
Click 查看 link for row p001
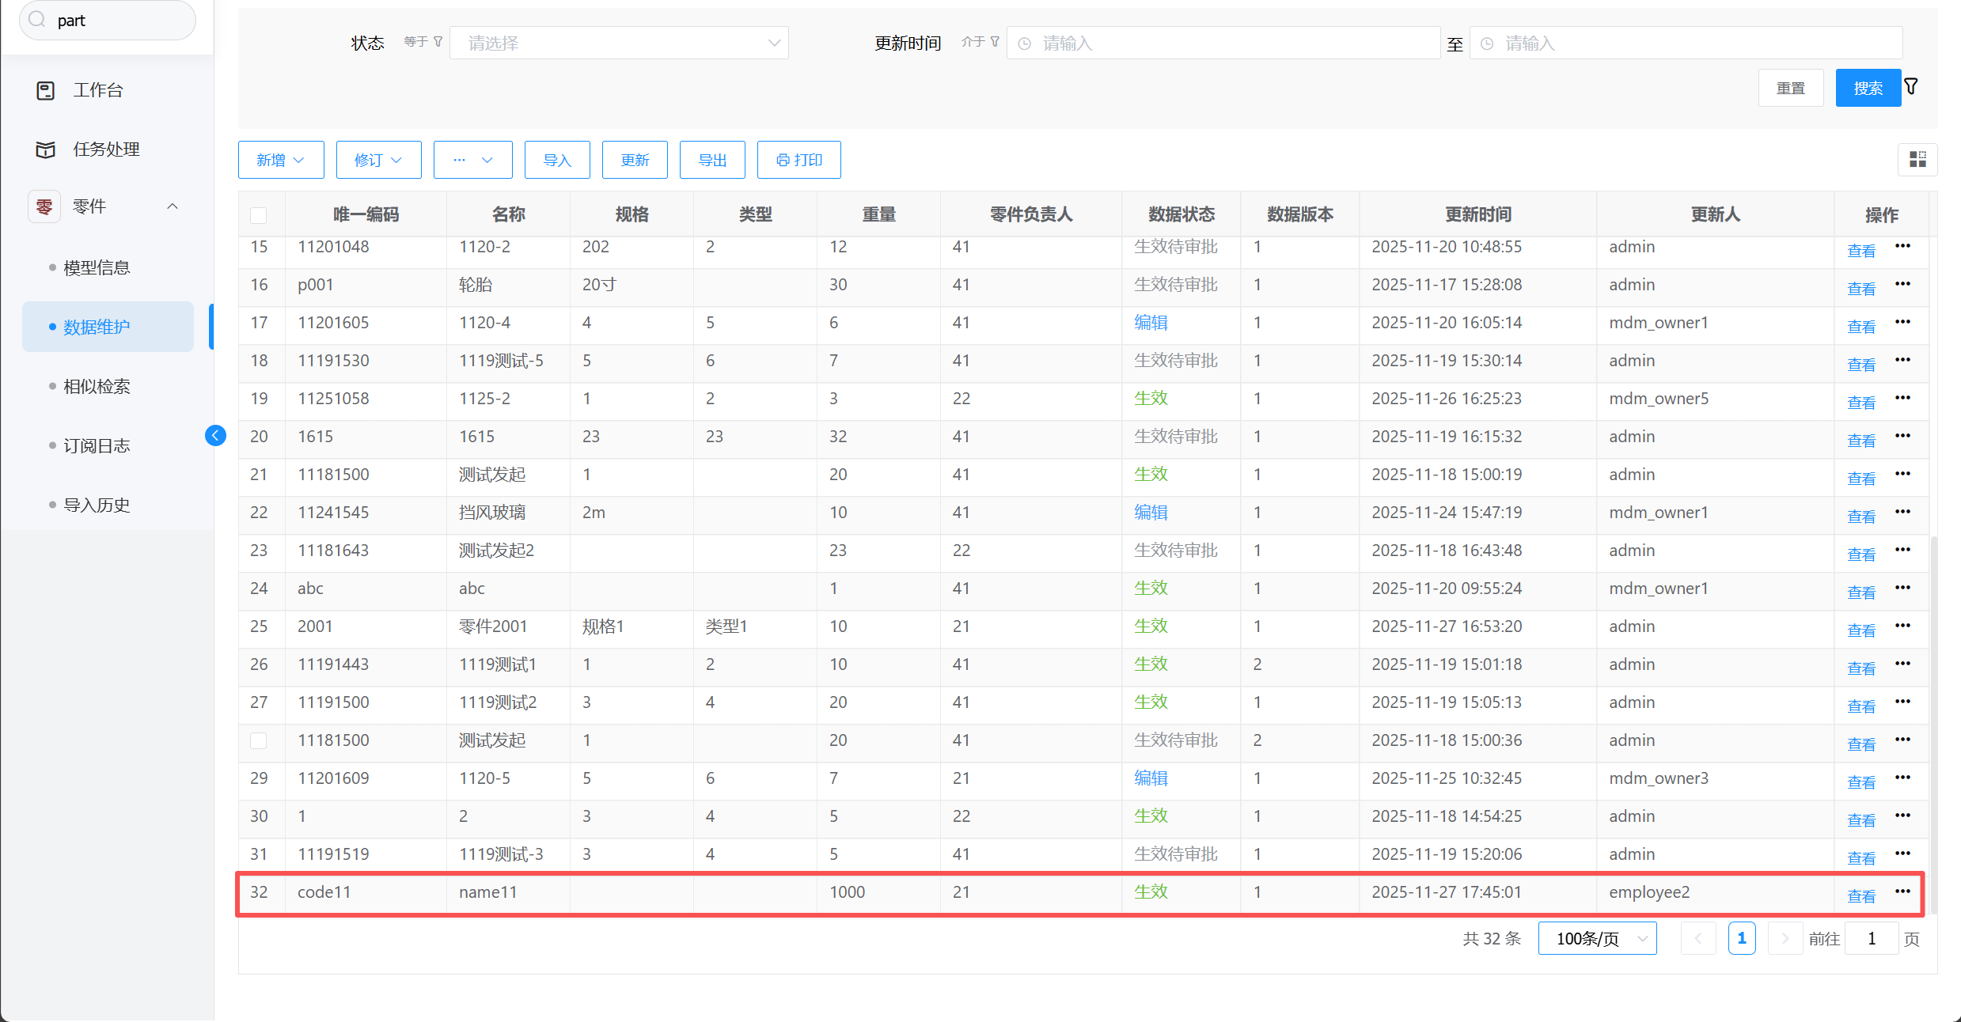(x=1860, y=289)
